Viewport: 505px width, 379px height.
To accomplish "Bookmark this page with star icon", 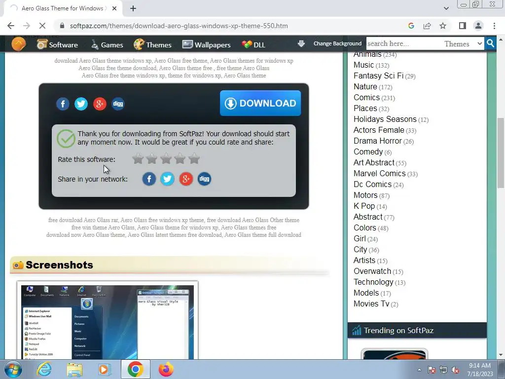I will tap(443, 26).
